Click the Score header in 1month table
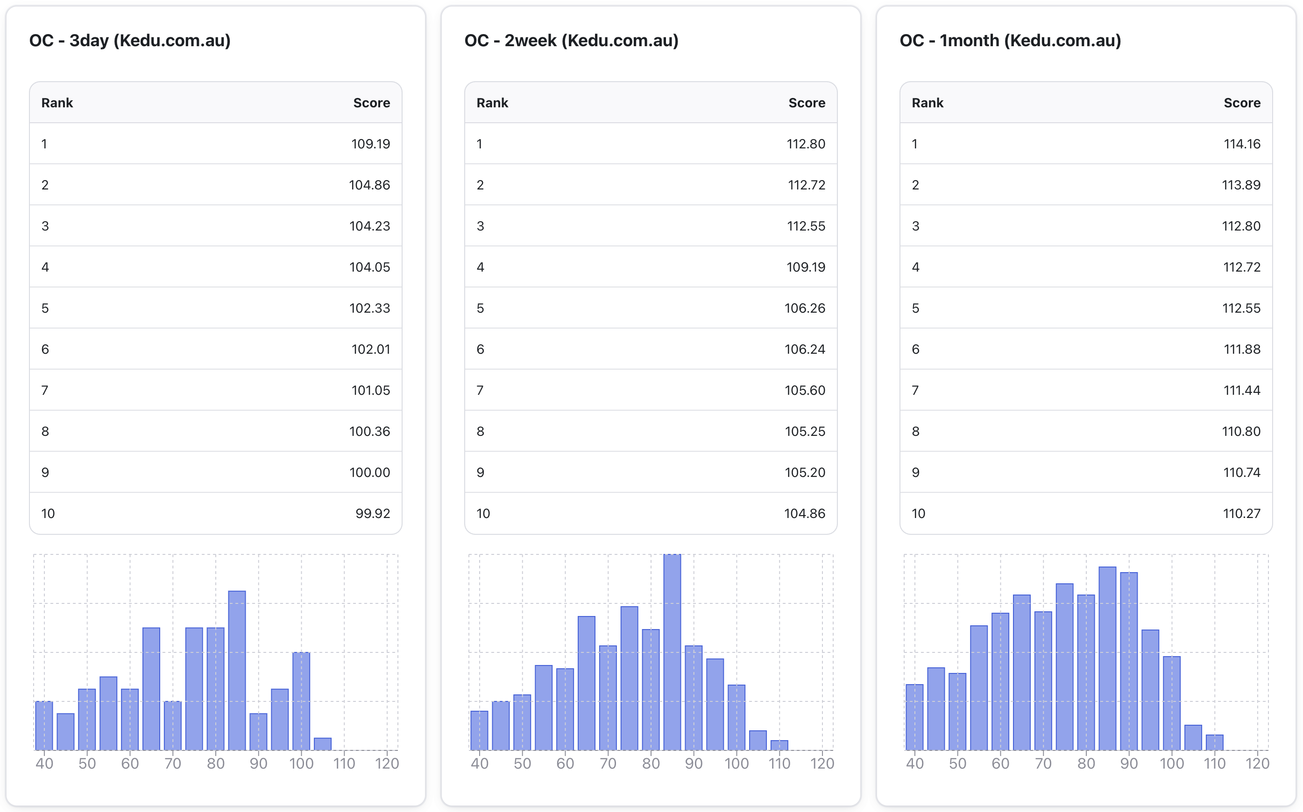The image size is (1303, 812). pyautogui.click(x=1241, y=103)
